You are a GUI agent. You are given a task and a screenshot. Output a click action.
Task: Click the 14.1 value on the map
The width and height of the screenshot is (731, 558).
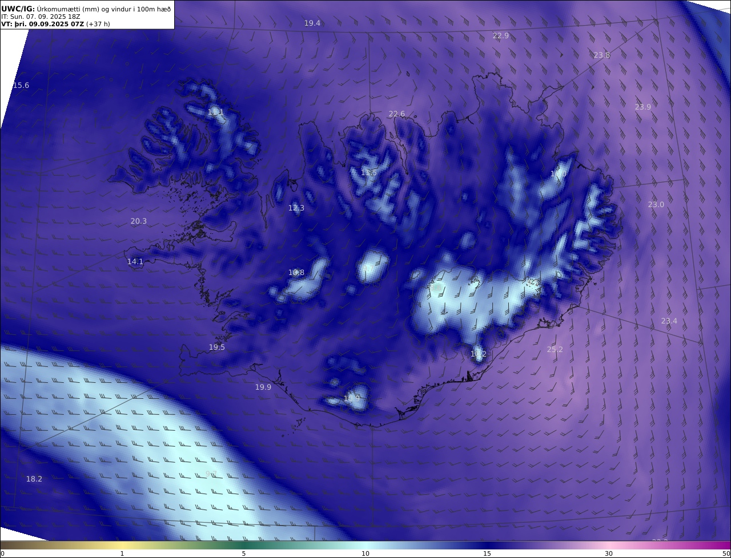[135, 262]
